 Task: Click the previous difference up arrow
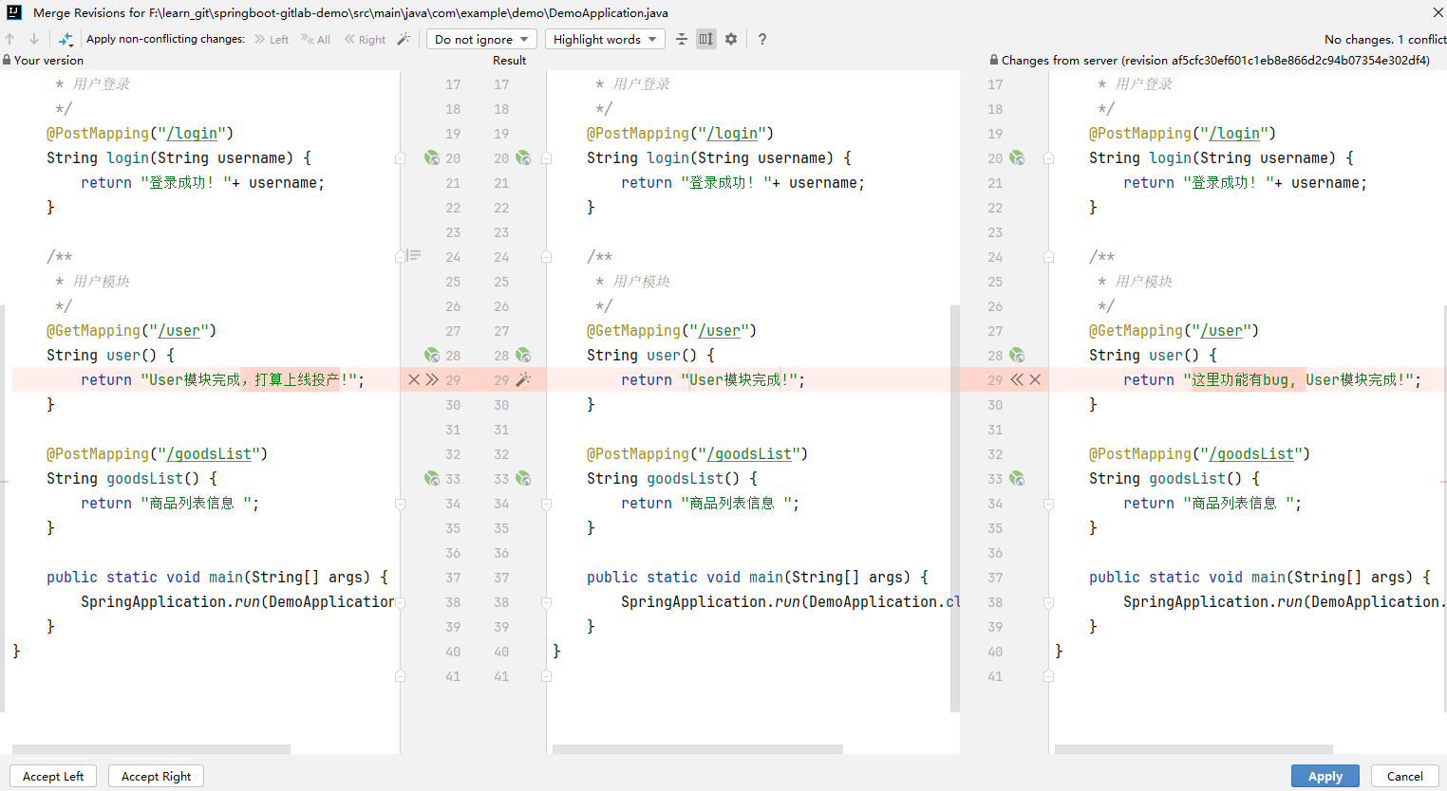(9, 39)
